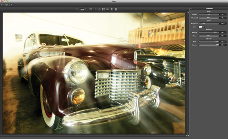
Task: Click the Phase slider handle
Action: click(208, 36)
